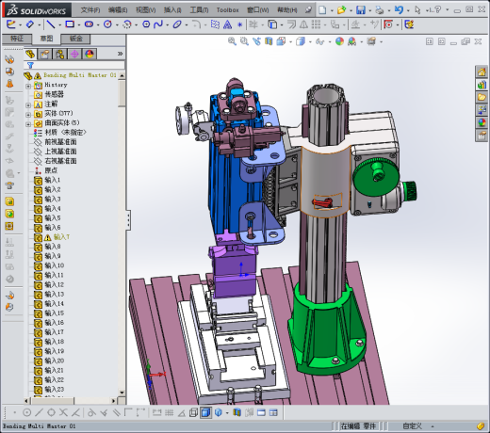Expand the 实体(377) folder
490x433 pixels.
(x=28, y=115)
